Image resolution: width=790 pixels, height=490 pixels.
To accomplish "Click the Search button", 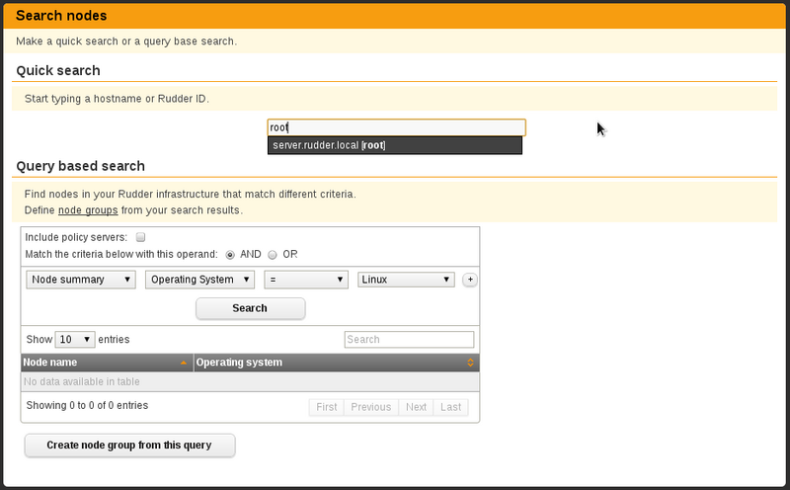I will coord(251,308).
